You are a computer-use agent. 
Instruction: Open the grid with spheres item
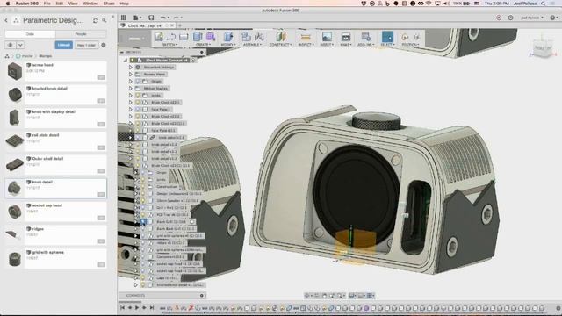click(56, 259)
